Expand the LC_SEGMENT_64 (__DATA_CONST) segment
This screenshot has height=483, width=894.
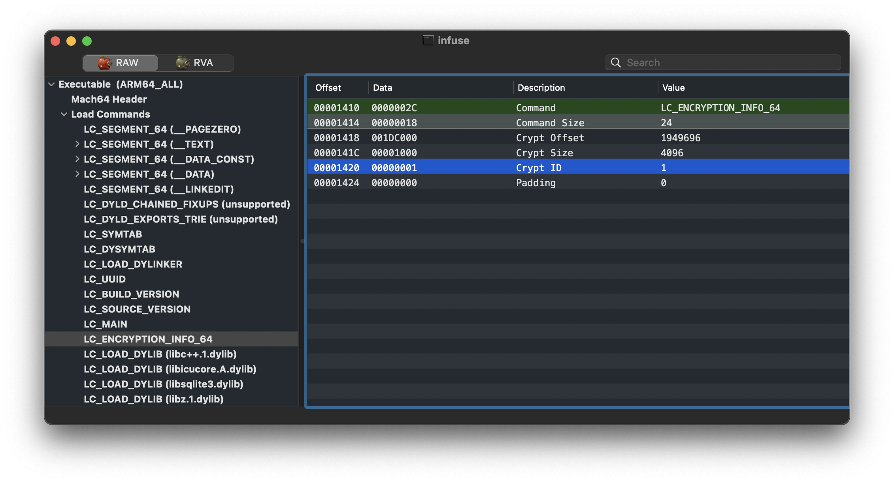77,159
